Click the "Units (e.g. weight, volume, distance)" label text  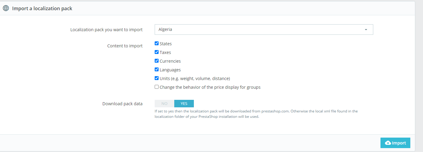195,79
